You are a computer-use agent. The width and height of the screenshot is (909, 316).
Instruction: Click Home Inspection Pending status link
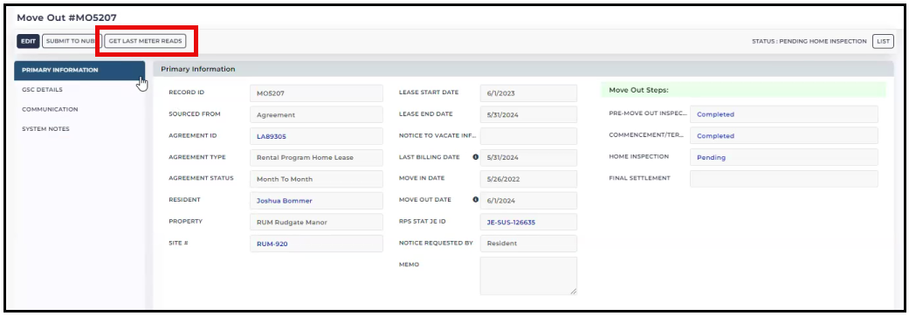(712, 157)
